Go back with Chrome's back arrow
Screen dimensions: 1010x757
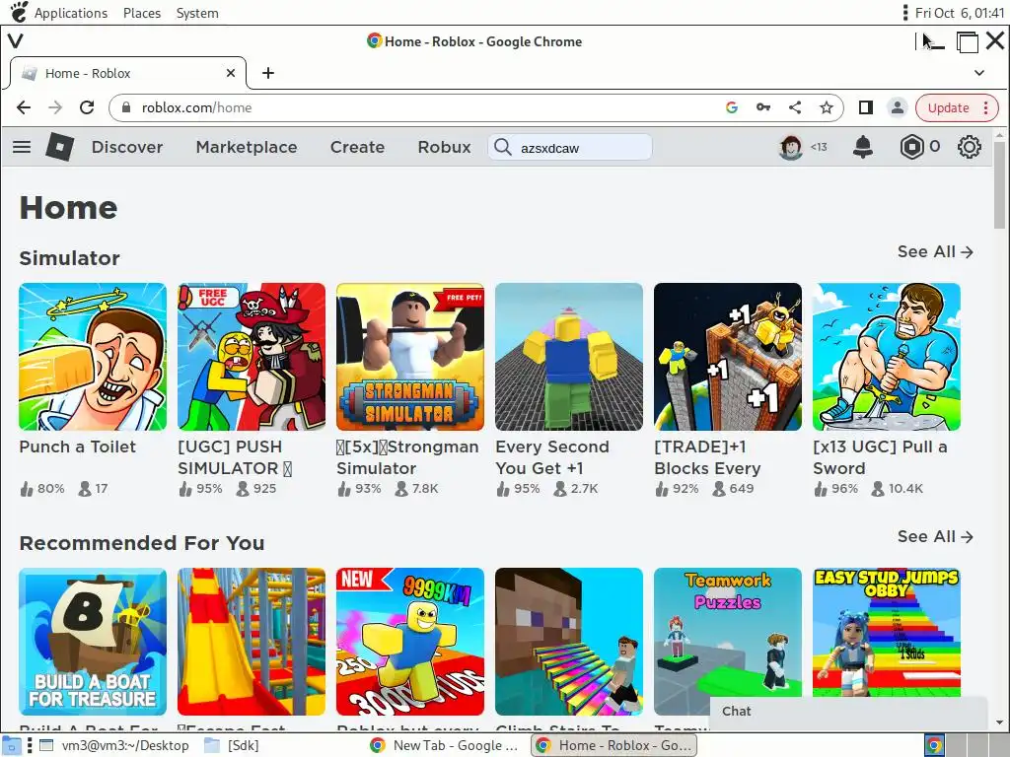pyautogui.click(x=24, y=107)
